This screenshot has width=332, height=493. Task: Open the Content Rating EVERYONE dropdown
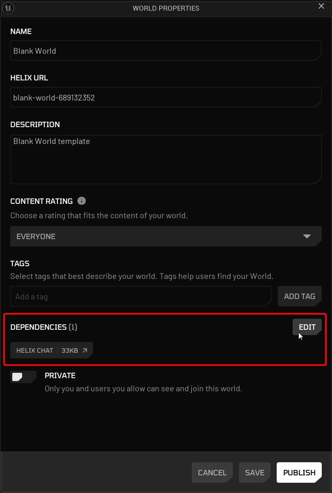pyautogui.click(x=160, y=236)
